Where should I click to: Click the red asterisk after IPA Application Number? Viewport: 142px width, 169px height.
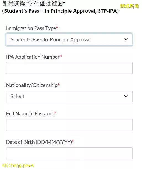click(61, 56)
